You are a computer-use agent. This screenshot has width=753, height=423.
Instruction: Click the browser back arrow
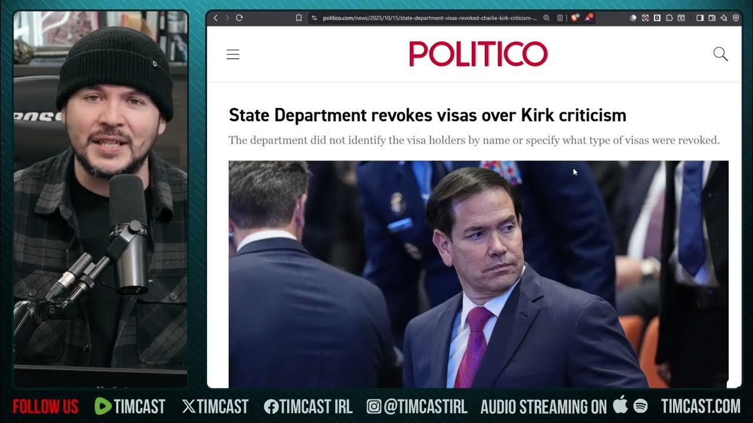tap(215, 18)
